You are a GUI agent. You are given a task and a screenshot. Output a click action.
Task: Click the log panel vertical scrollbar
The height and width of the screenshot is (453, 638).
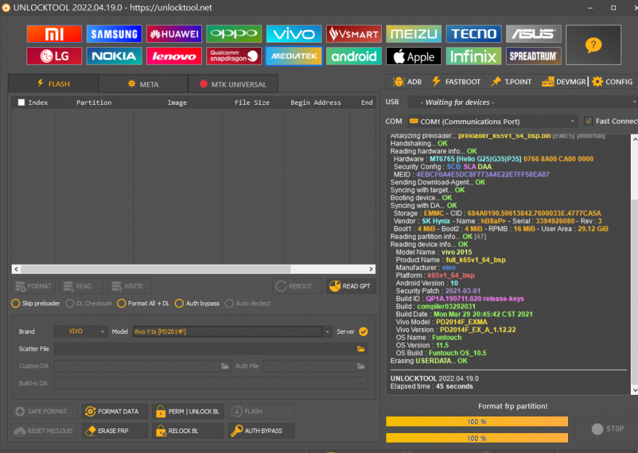tap(634, 265)
